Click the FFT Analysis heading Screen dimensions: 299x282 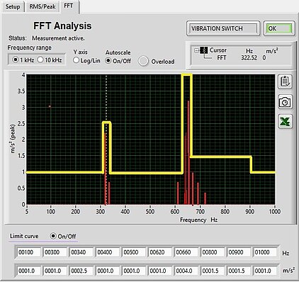pos(62,26)
